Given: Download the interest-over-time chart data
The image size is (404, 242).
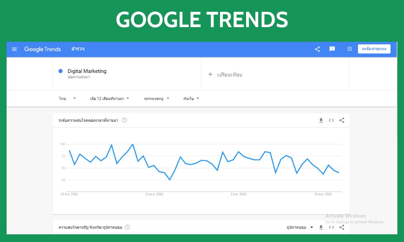Looking at the screenshot, I should coord(321,120).
